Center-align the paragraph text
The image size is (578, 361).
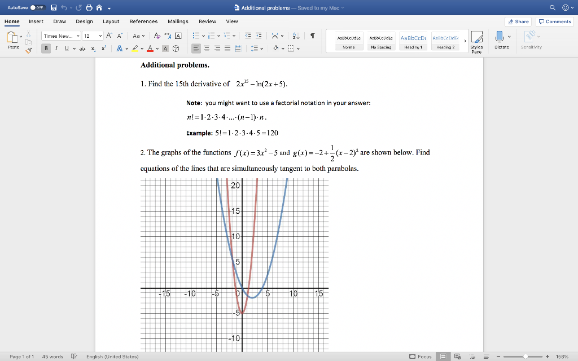pos(207,49)
